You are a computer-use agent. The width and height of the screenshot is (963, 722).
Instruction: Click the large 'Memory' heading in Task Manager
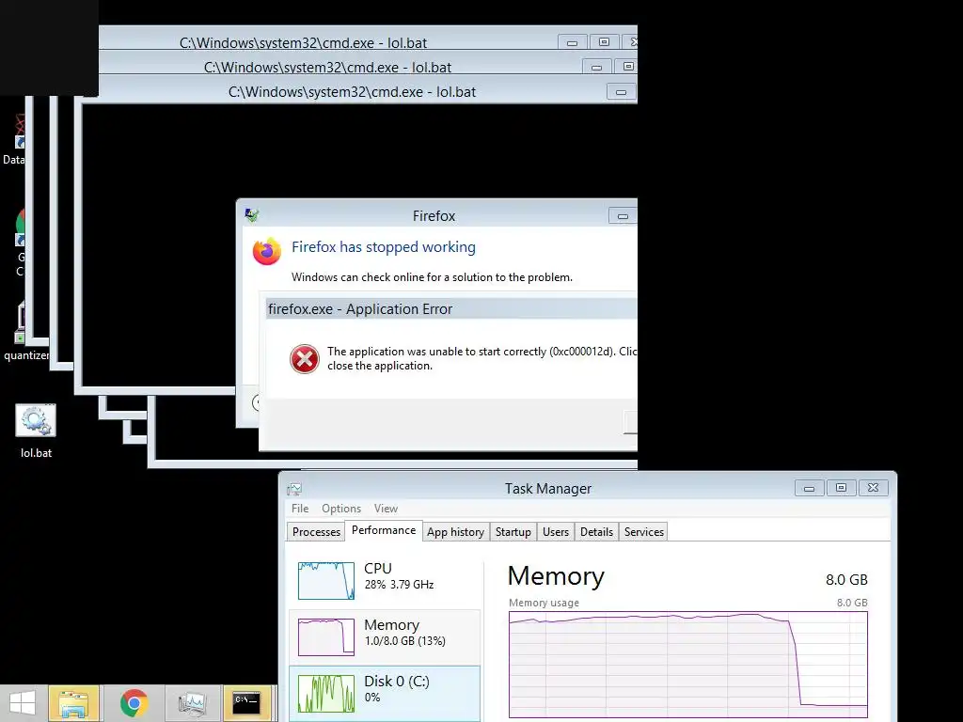point(556,576)
